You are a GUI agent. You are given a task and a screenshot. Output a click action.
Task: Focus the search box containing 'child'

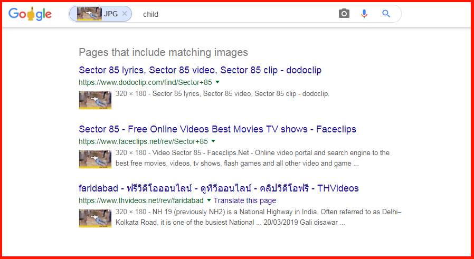[236, 14]
